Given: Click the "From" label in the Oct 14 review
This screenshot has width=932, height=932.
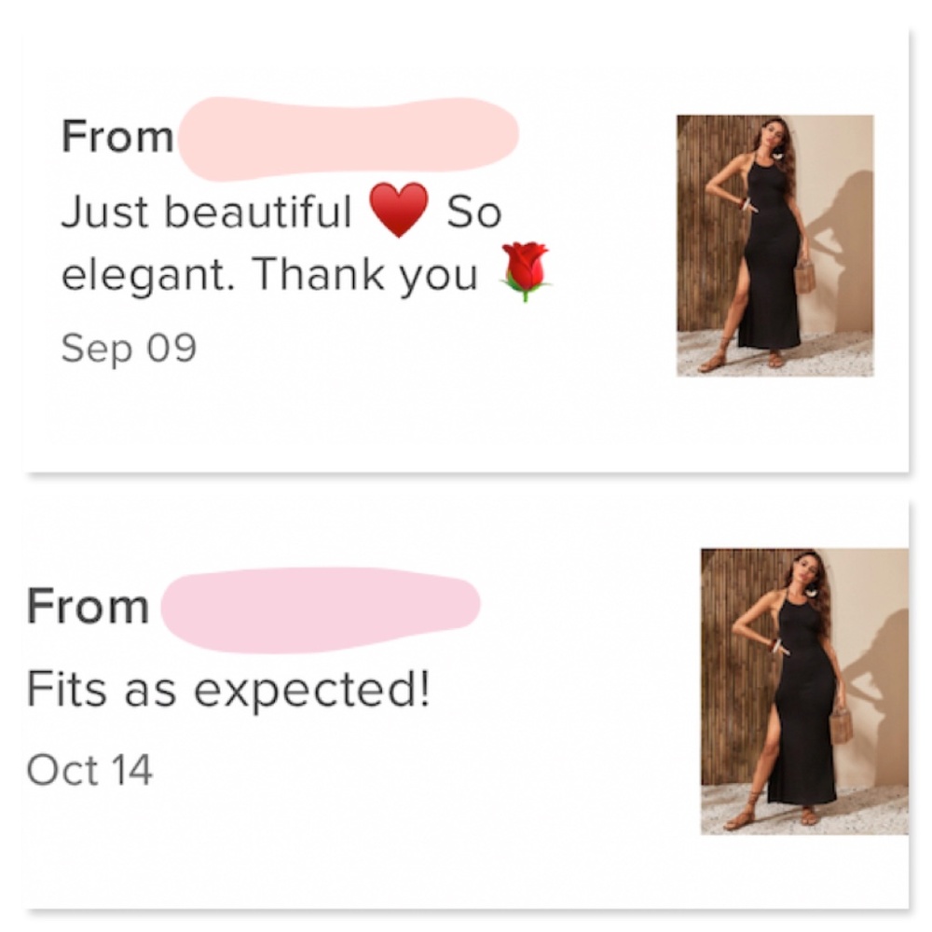Looking at the screenshot, I should 88,608.
